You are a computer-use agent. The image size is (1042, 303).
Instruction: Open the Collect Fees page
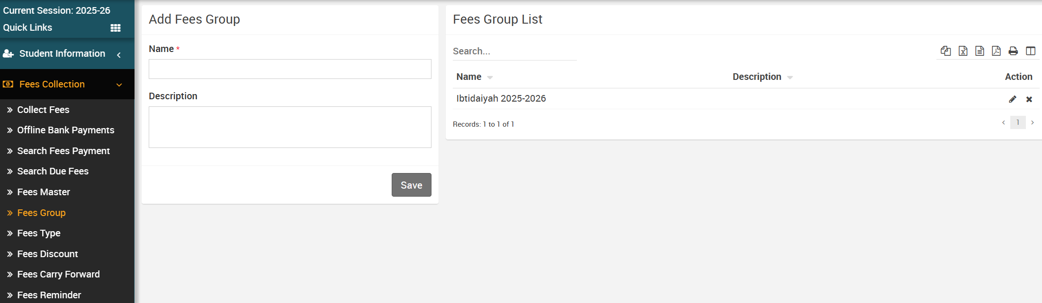click(43, 110)
